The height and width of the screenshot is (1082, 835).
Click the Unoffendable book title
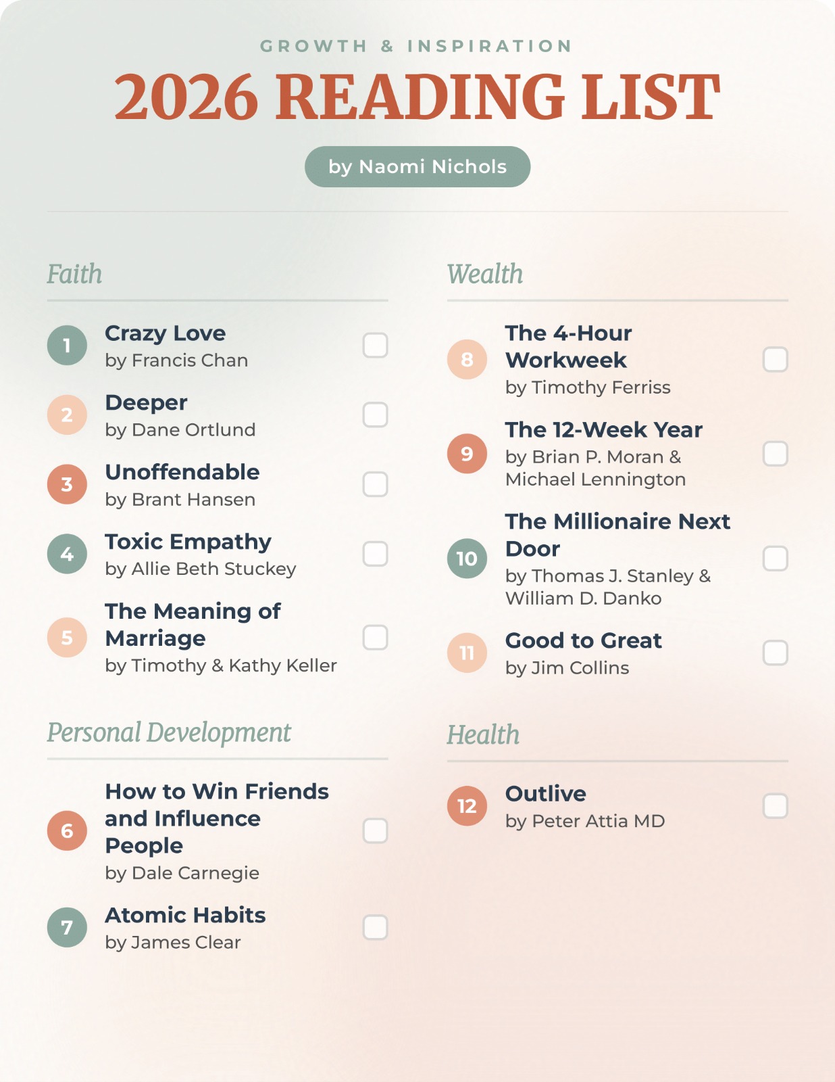tap(182, 472)
